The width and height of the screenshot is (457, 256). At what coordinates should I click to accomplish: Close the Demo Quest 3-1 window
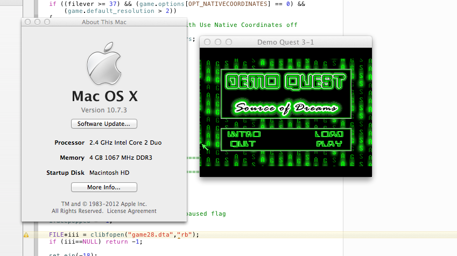(207, 42)
